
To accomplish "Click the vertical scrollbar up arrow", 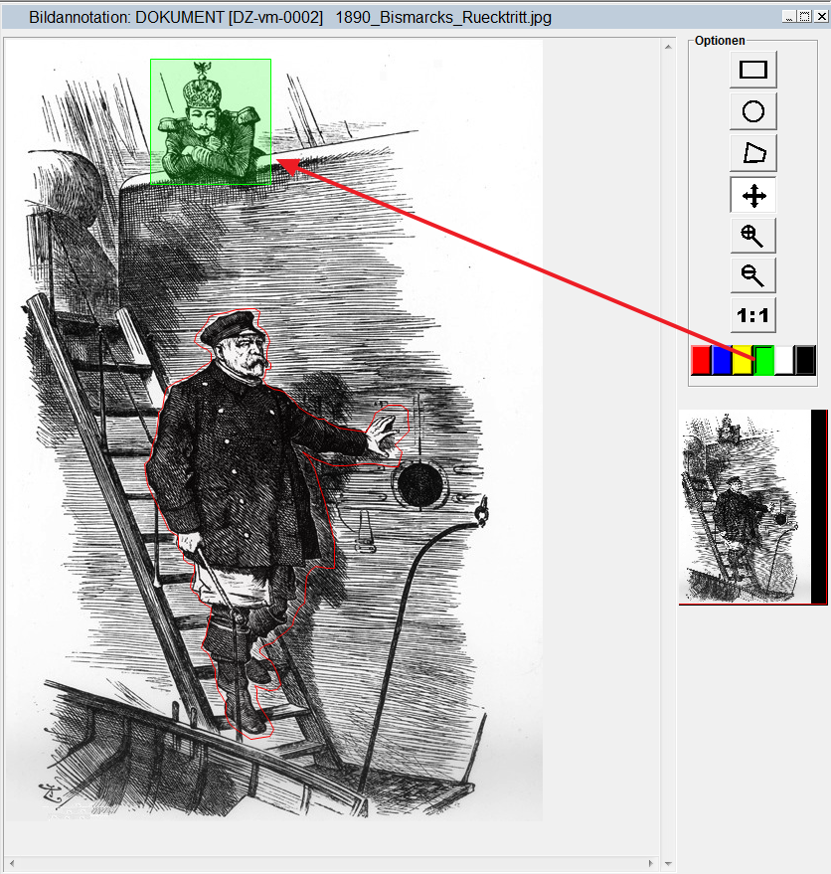I will [x=668, y=45].
